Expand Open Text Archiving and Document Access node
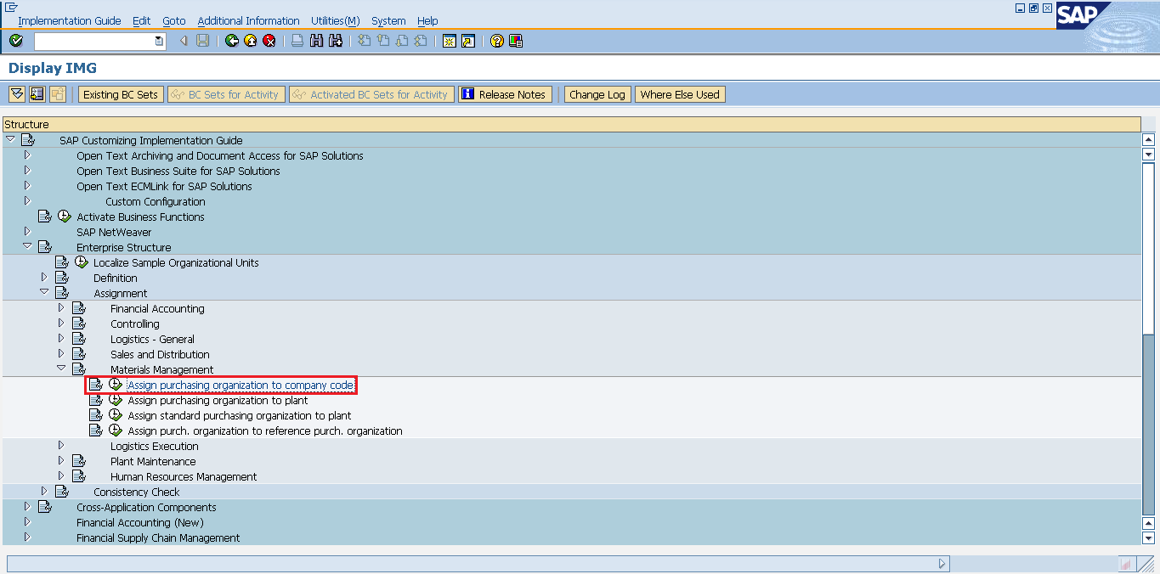The height and width of the screenshot is (574, 1160). [27, 155]
